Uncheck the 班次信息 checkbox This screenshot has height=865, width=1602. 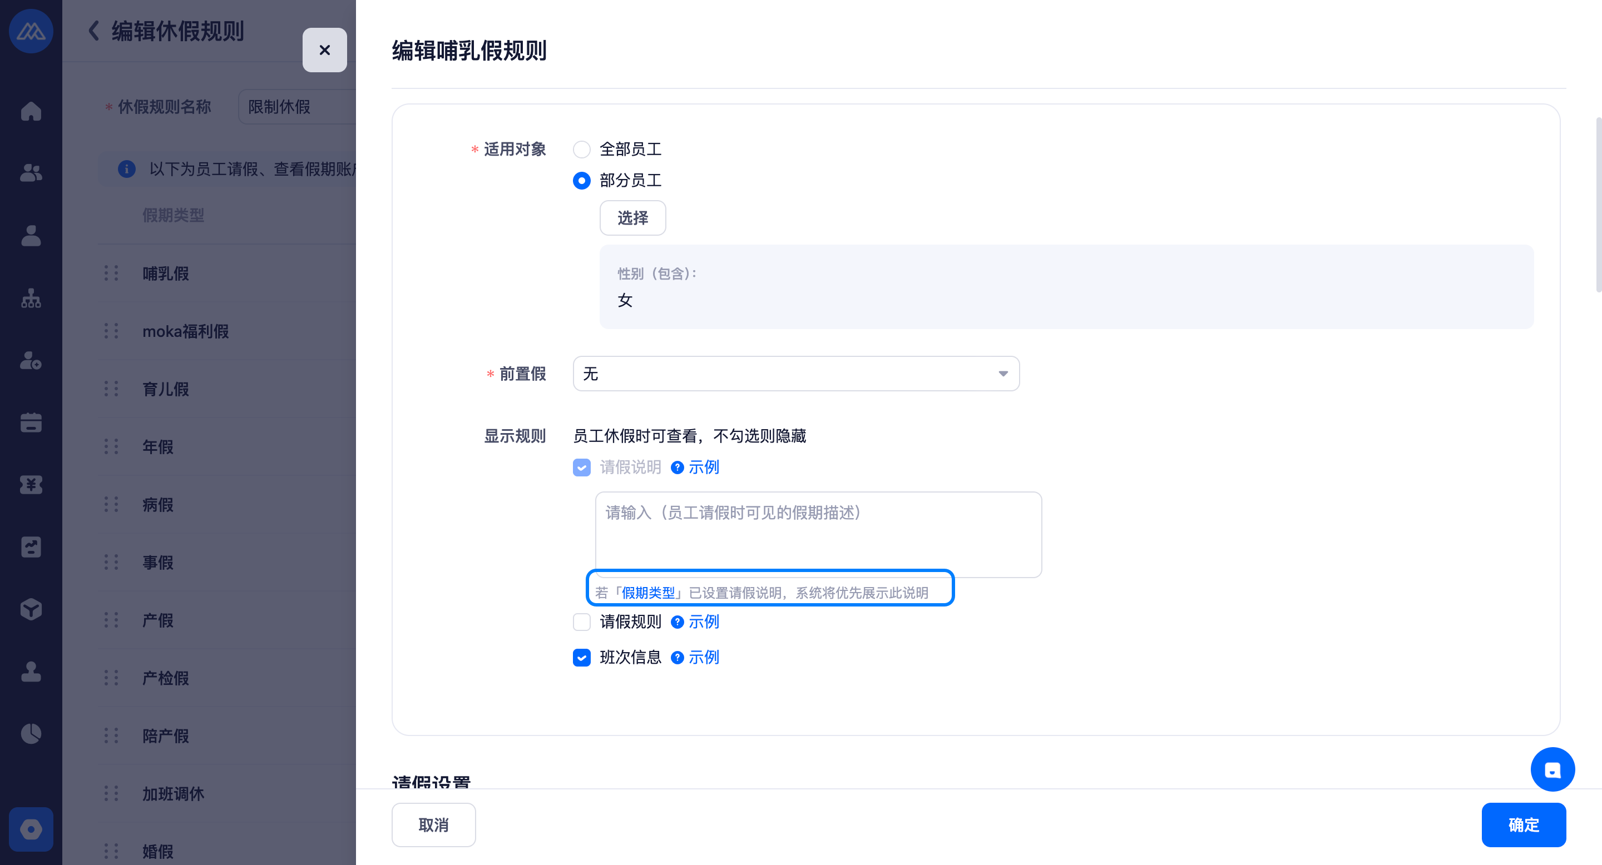coord(581,658)
